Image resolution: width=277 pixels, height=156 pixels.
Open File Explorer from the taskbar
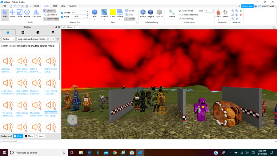click(81, 153)
